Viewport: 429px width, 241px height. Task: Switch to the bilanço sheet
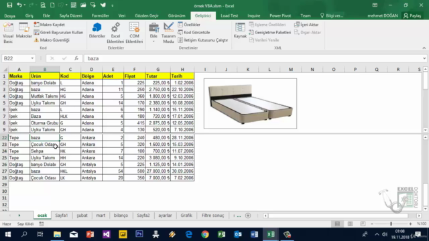(121, 216)
